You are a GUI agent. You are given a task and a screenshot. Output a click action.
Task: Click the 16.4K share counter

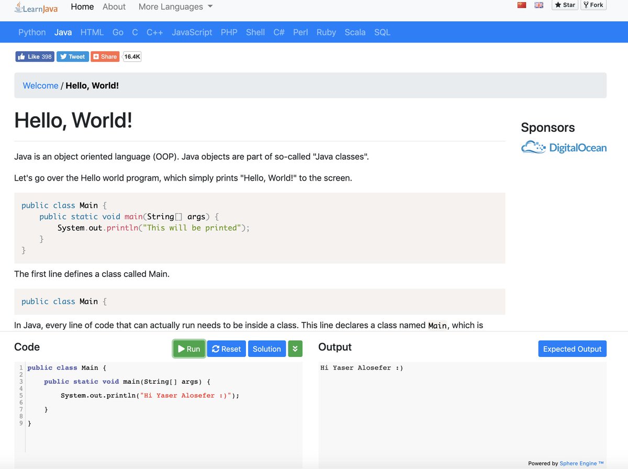coord(132,57)
